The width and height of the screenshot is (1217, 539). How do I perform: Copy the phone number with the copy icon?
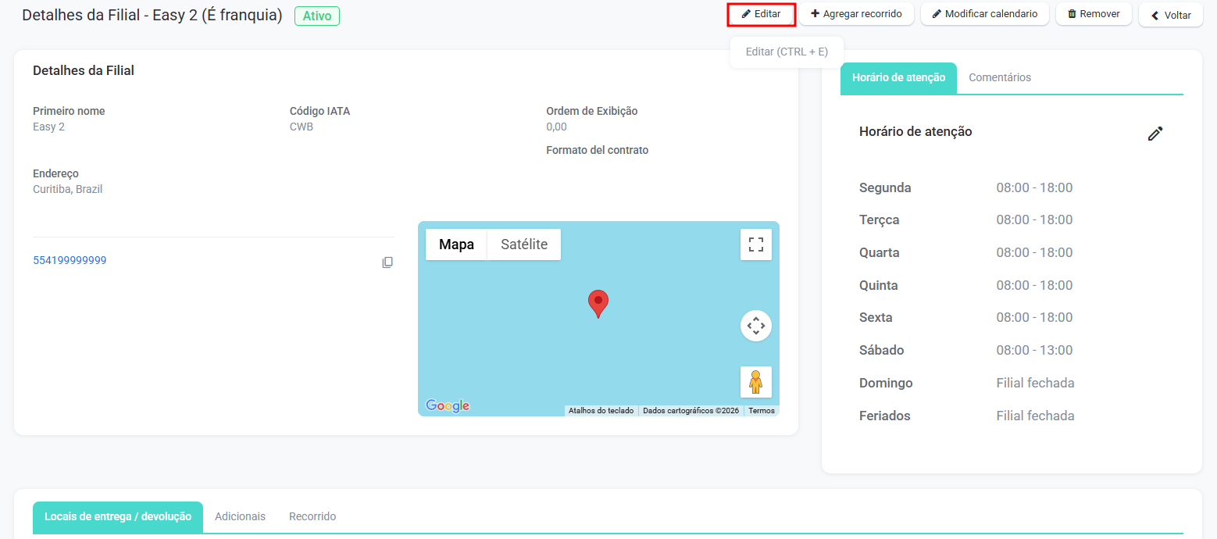tap(387, 262)
